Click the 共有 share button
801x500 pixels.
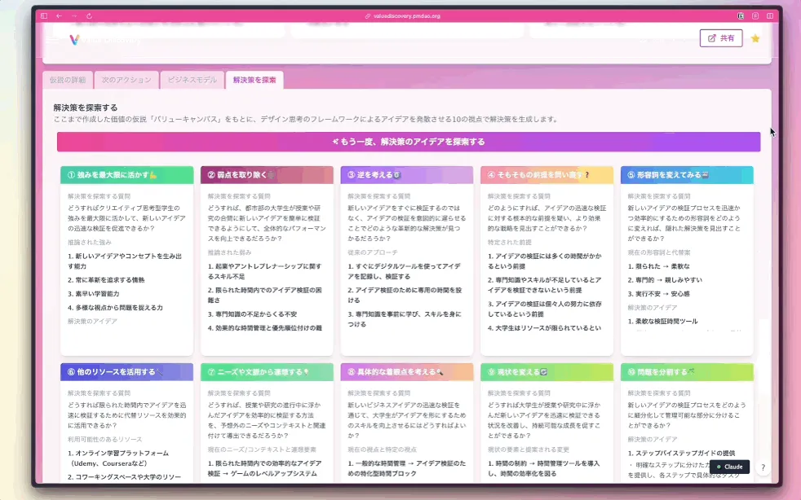(x=721, y=38)
